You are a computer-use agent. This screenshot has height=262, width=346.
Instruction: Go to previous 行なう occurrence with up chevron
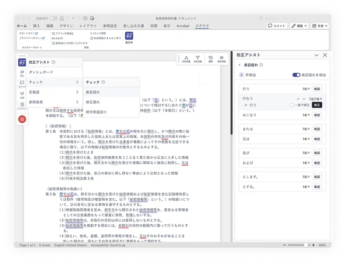click(x=298, y=99)
